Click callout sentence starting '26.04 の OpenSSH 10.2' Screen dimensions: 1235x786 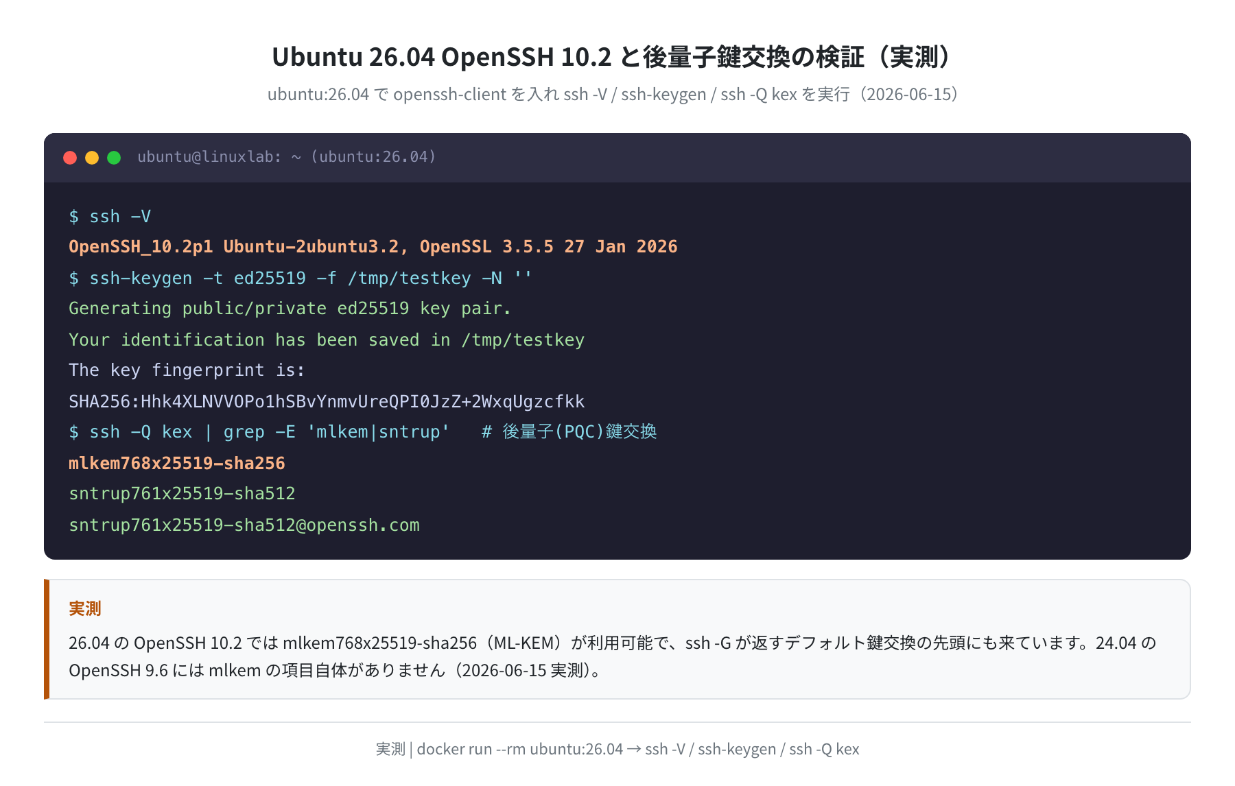(x=613, y=643)
